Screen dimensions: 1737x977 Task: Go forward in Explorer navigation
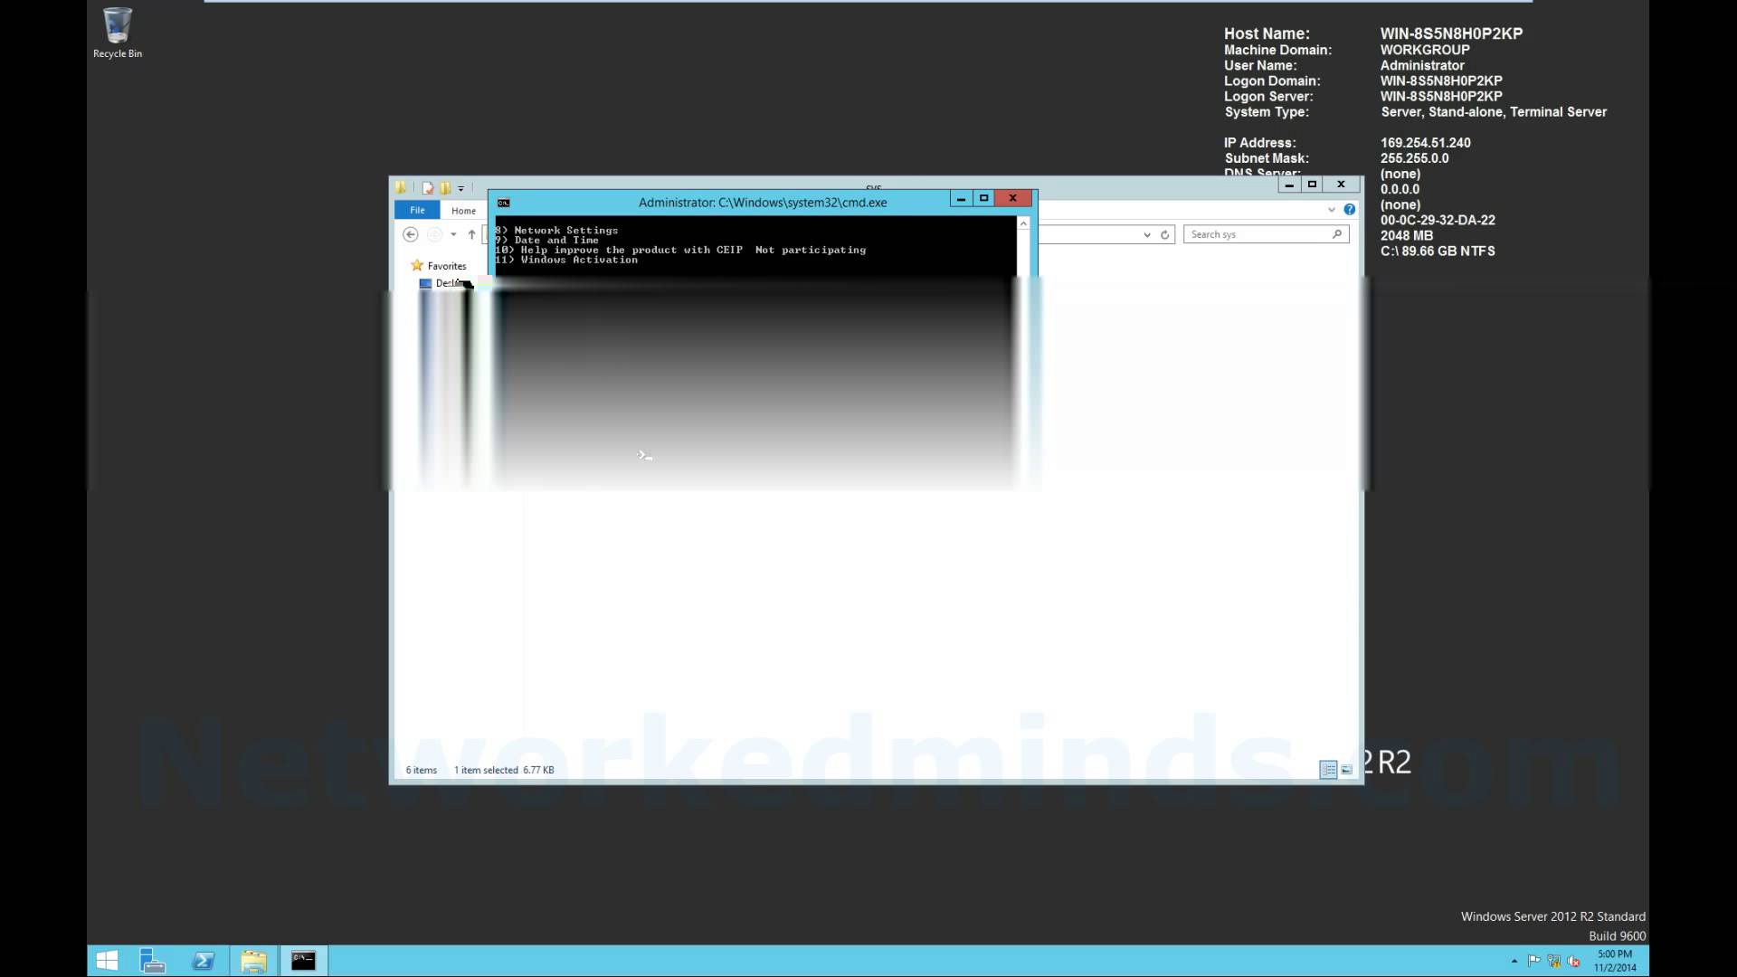pyautogui.click(x=434, y=234)
